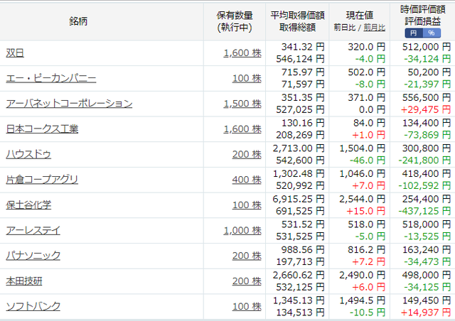Image resolution: width=455 pixels, height=321 pixels.
Task: Click 200 株 quantity for 本田技研
Action: 247,281
